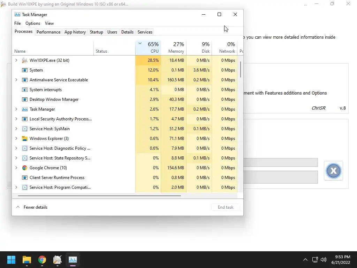Image resolution: width=357 pixels, height=268 pixels.
Task: Open the View menu
Action: point(49,23)
